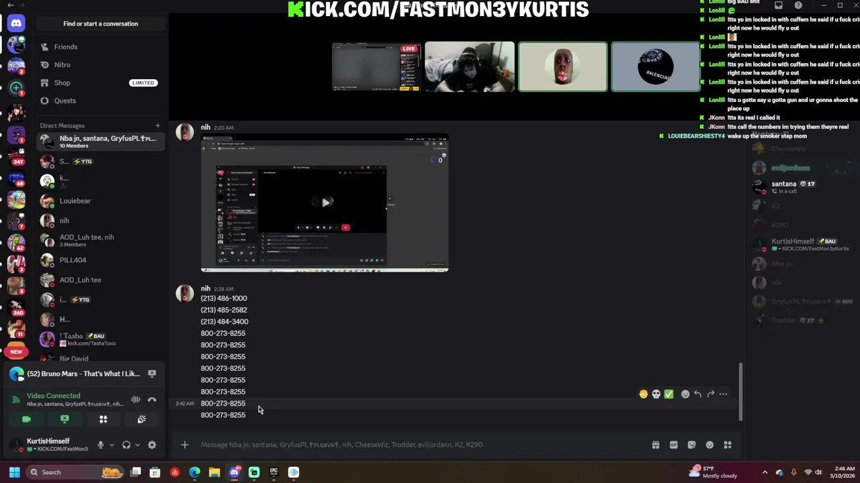Toggle the camera on or off

26,419
